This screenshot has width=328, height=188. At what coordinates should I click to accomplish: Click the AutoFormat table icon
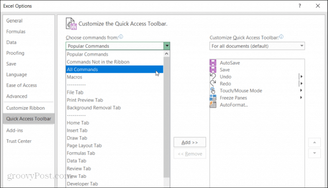click(x=213, y=105)
